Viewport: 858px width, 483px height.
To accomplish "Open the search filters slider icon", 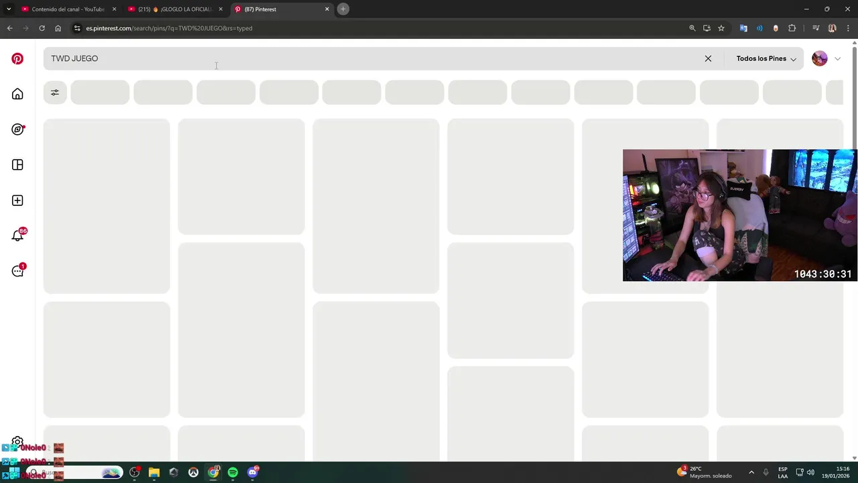I will (55, 93).
